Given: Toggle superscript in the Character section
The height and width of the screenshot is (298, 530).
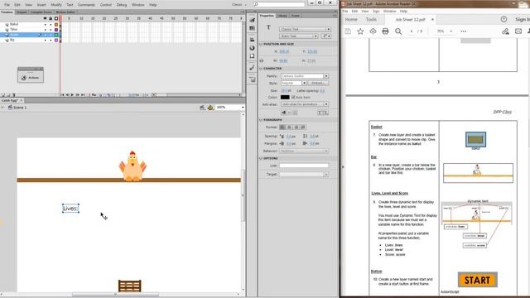Looking at the screenshot, I should (x=320, y=113).
